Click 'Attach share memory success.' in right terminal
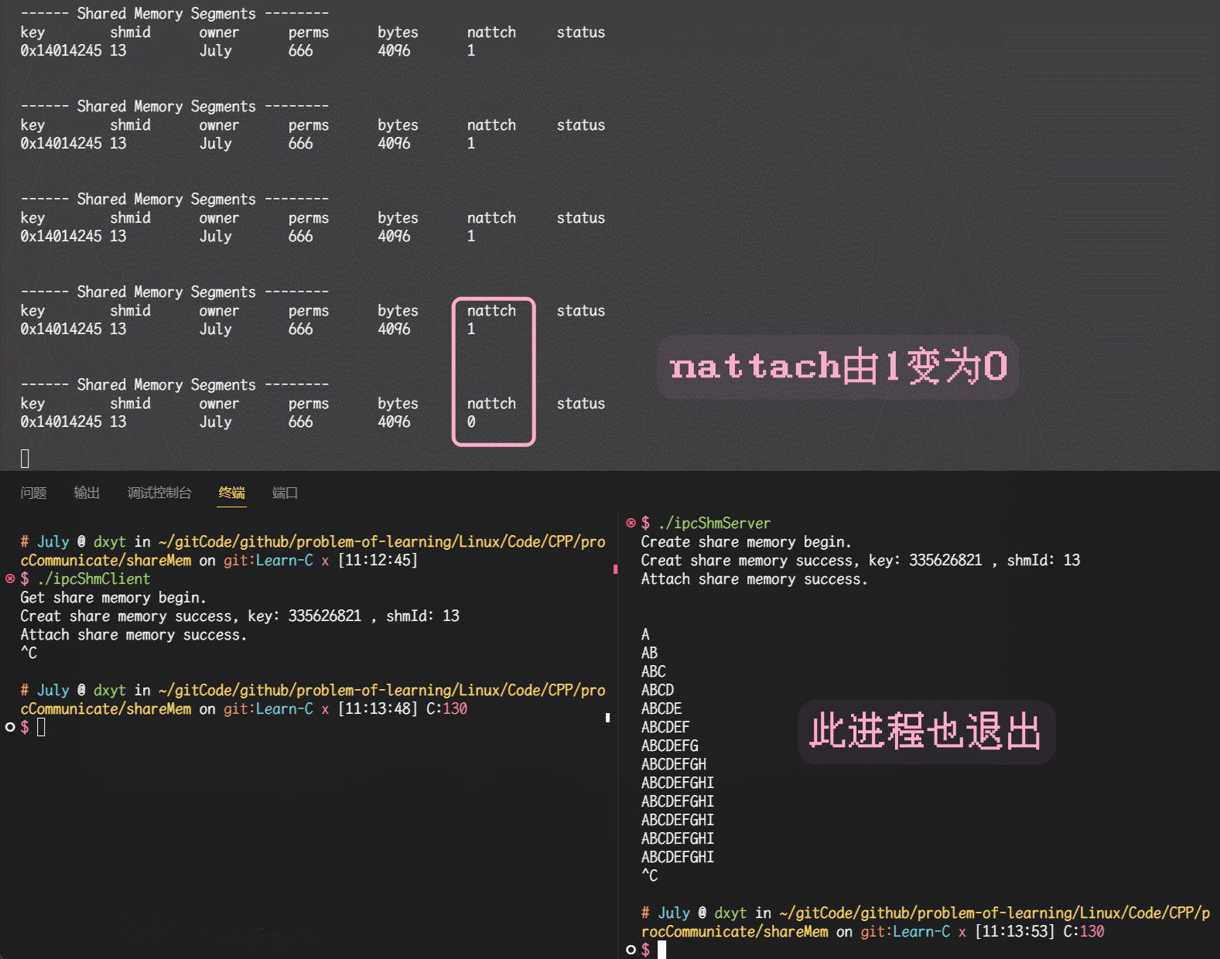Viewport: 1220px width, 959px height. [x=754, y=578]
